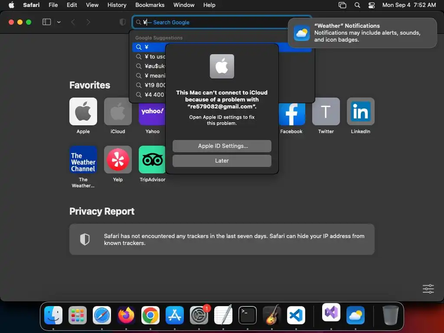Open Visual Studio Code from the Dock

pos(296,315)
